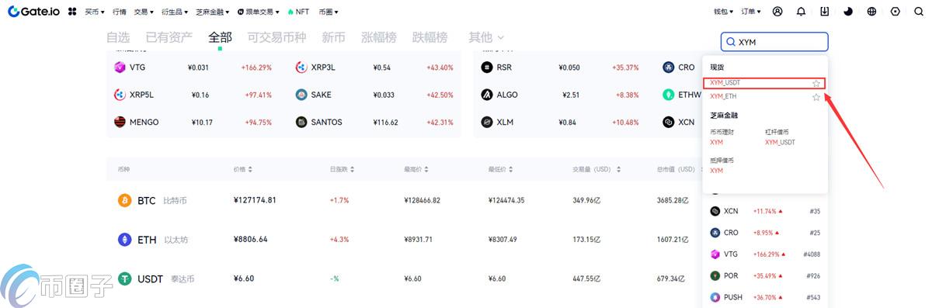Toggle dark mode moon icon

pyautogui.click(x=848, y=12)
